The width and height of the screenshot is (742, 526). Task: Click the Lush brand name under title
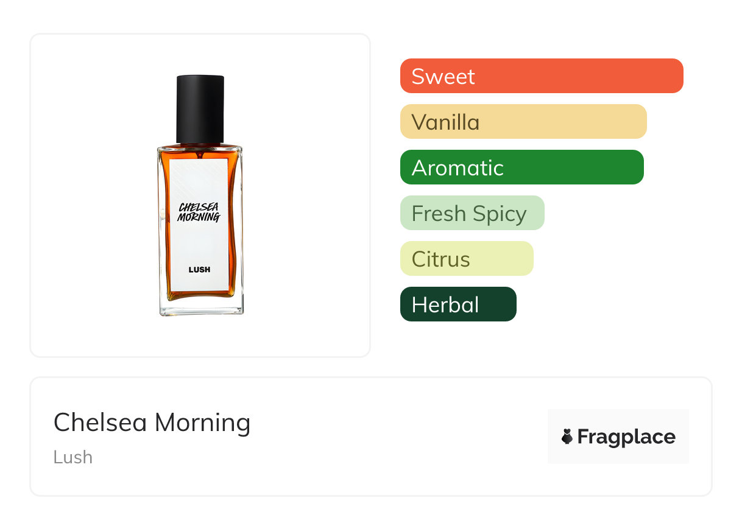pos(73,457)
